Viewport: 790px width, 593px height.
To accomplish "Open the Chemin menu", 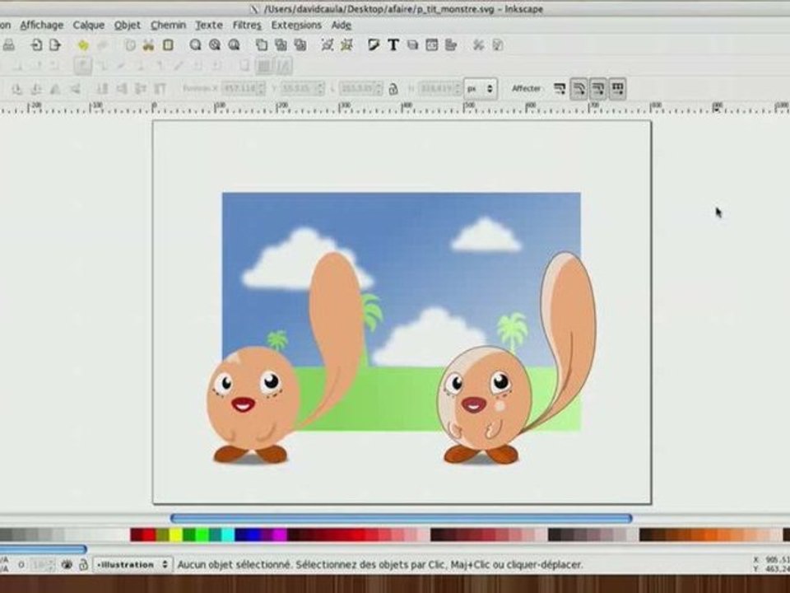I will click(x=168, y=25).
